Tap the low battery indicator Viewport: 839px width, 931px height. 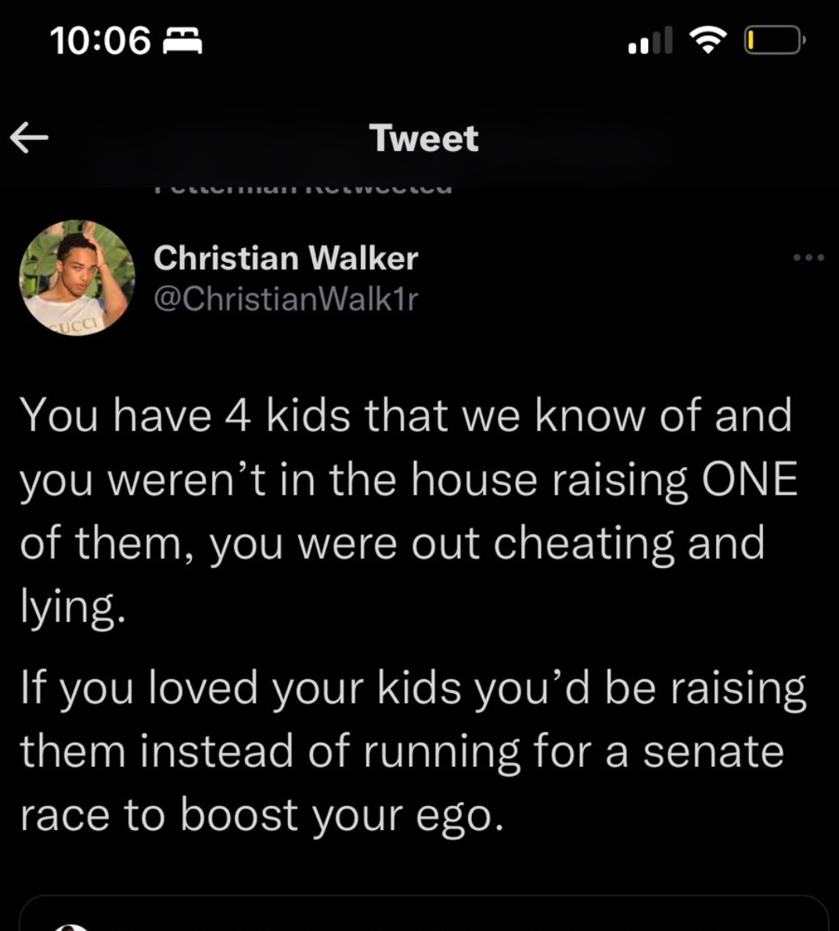(x=773, y=41)
